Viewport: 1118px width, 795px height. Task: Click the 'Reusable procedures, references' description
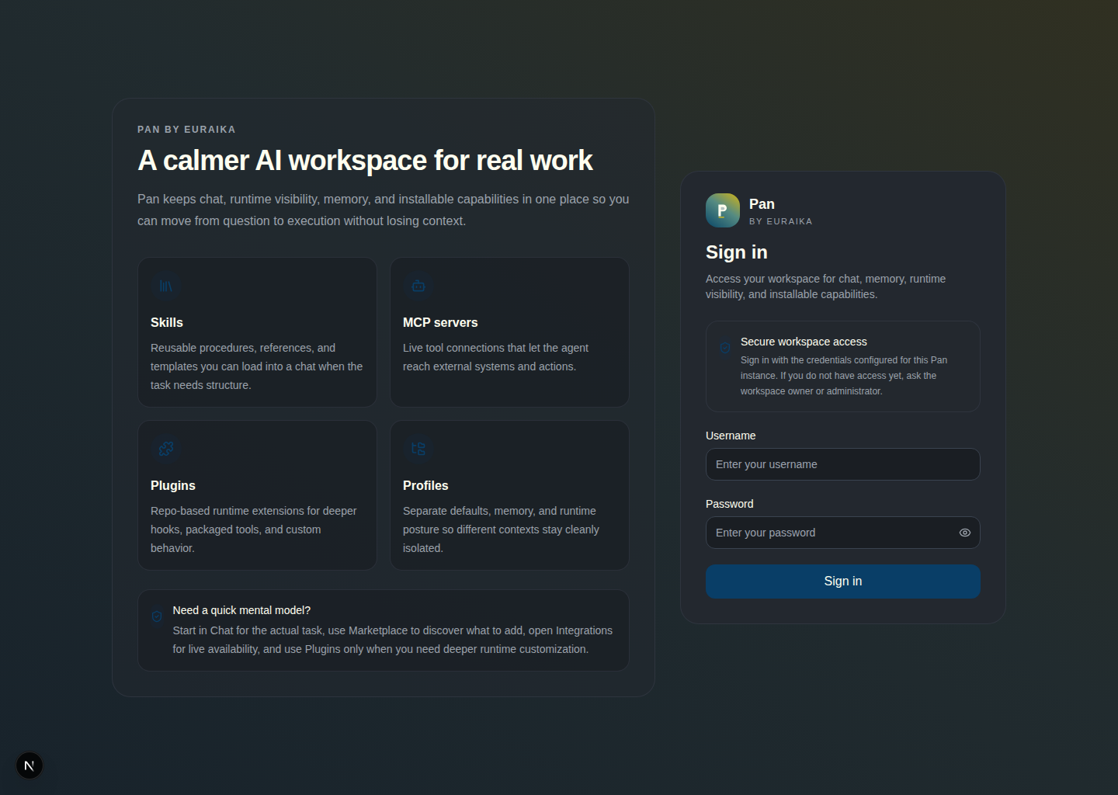tap(257, 366)
